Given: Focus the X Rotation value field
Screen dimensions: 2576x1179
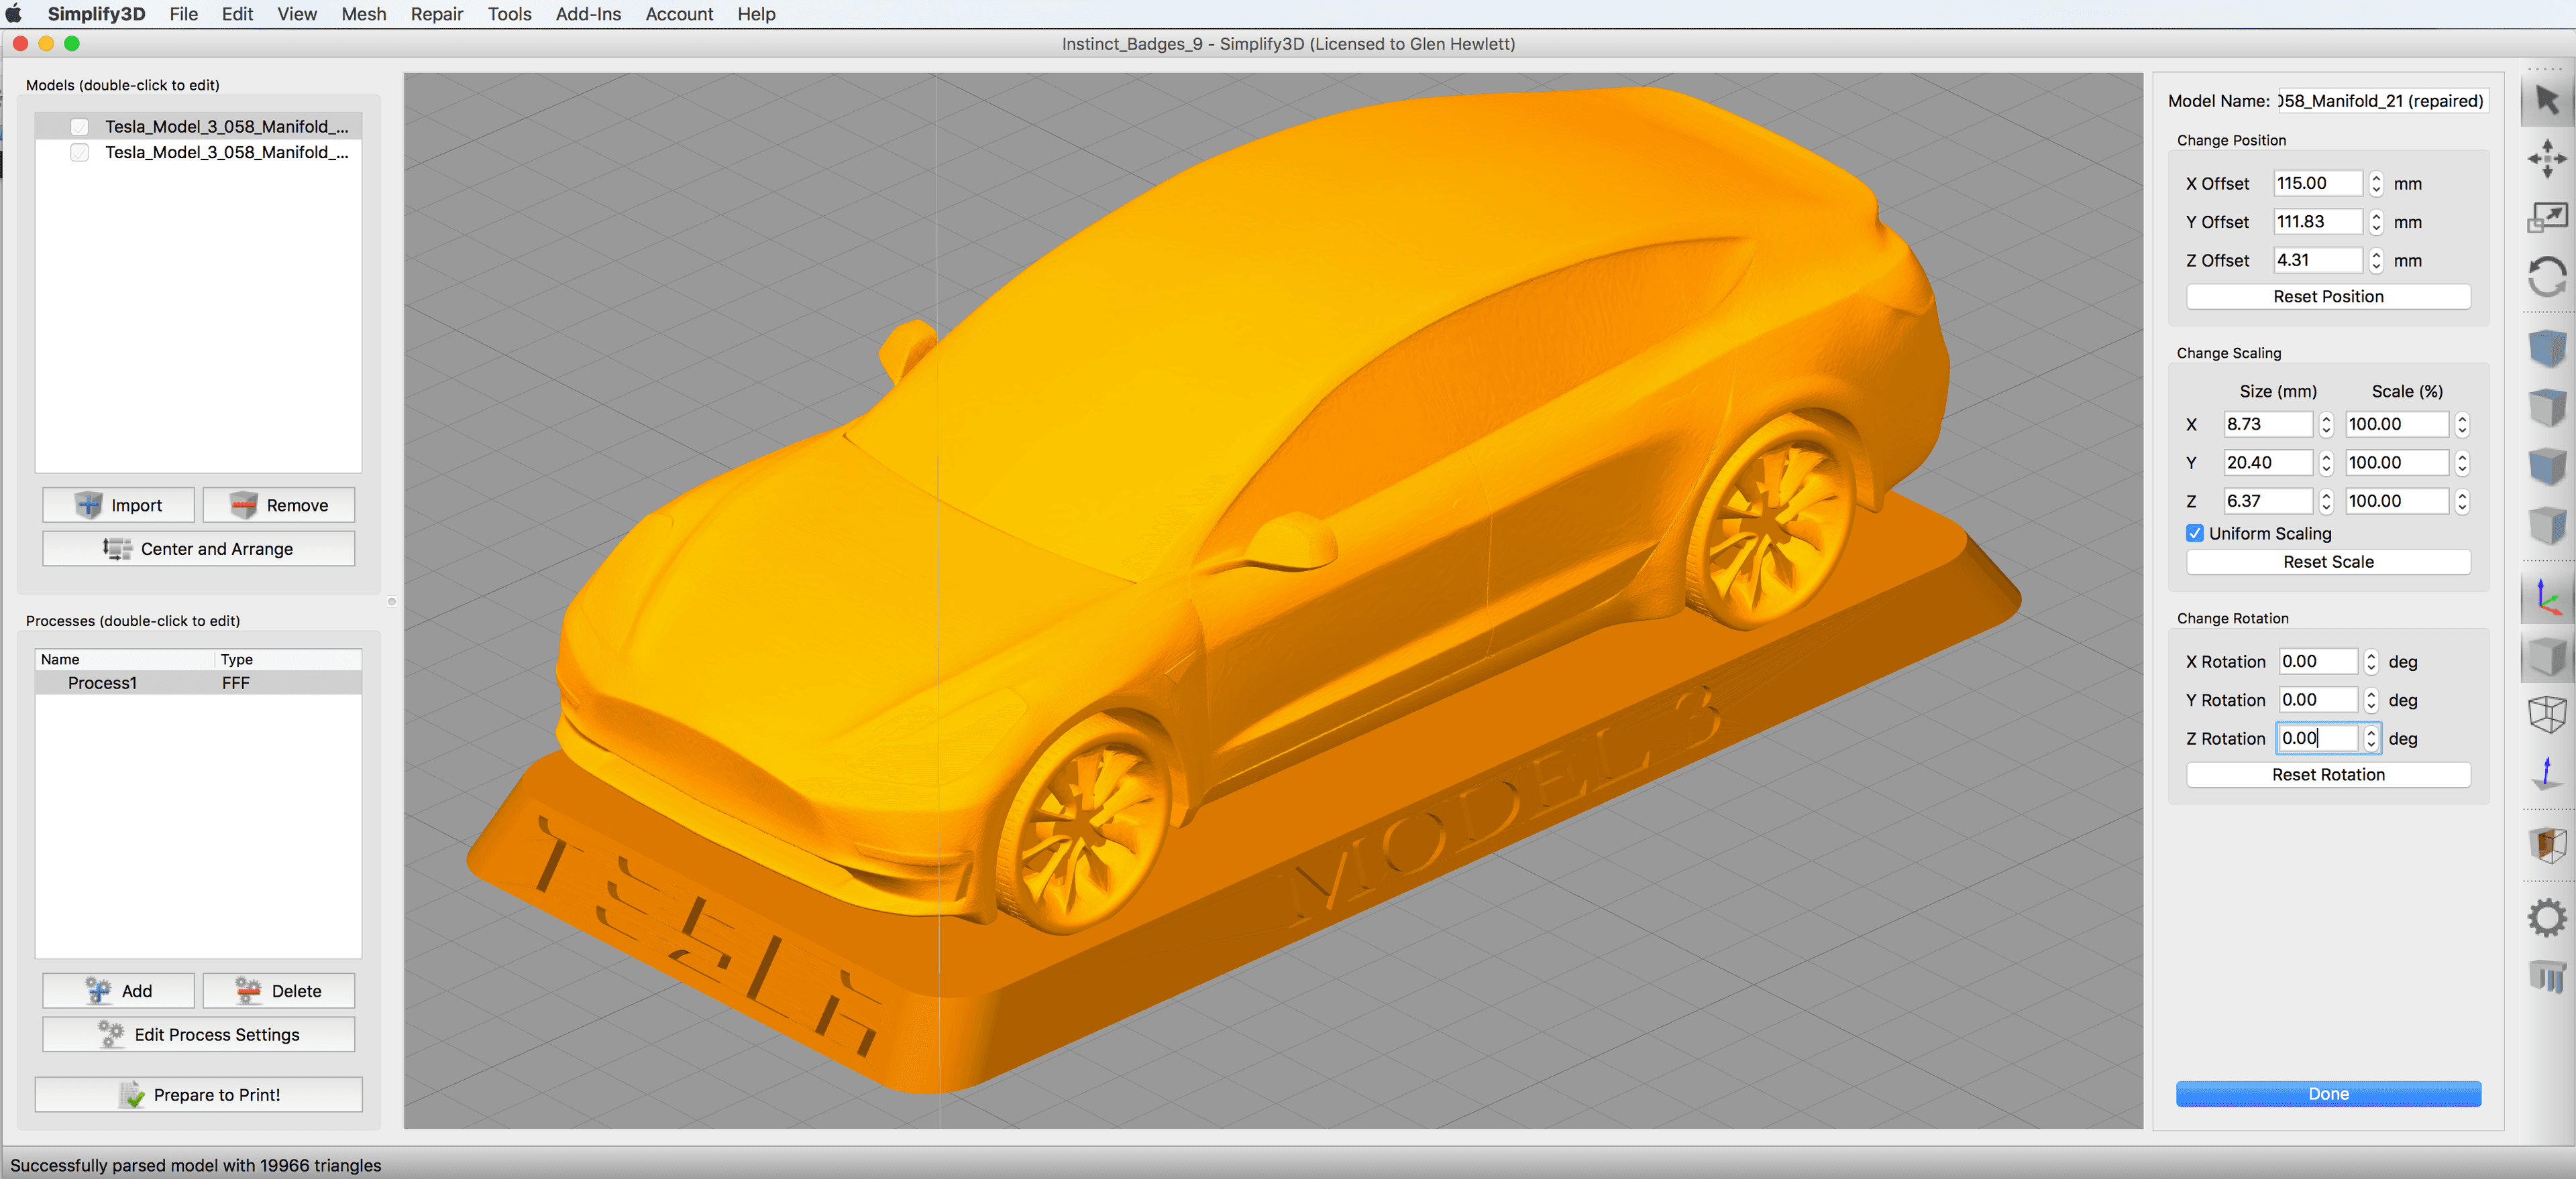Looking at the screenshot, I should coord(2318,662).
